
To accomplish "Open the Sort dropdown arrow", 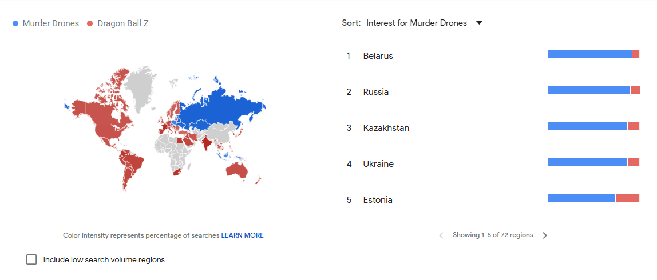I will pos(480,23).
